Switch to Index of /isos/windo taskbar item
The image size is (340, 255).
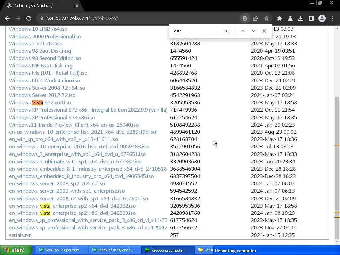pos(114,250)
